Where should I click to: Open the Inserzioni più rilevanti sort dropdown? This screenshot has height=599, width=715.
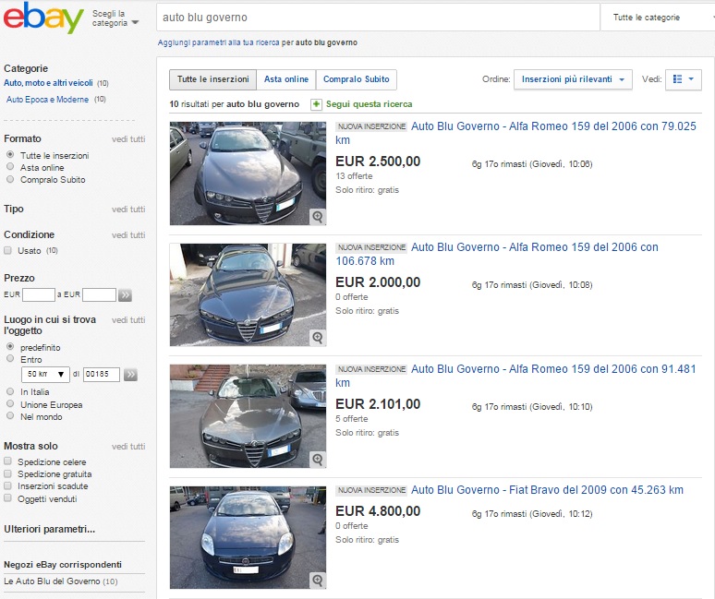coord(573,79)
